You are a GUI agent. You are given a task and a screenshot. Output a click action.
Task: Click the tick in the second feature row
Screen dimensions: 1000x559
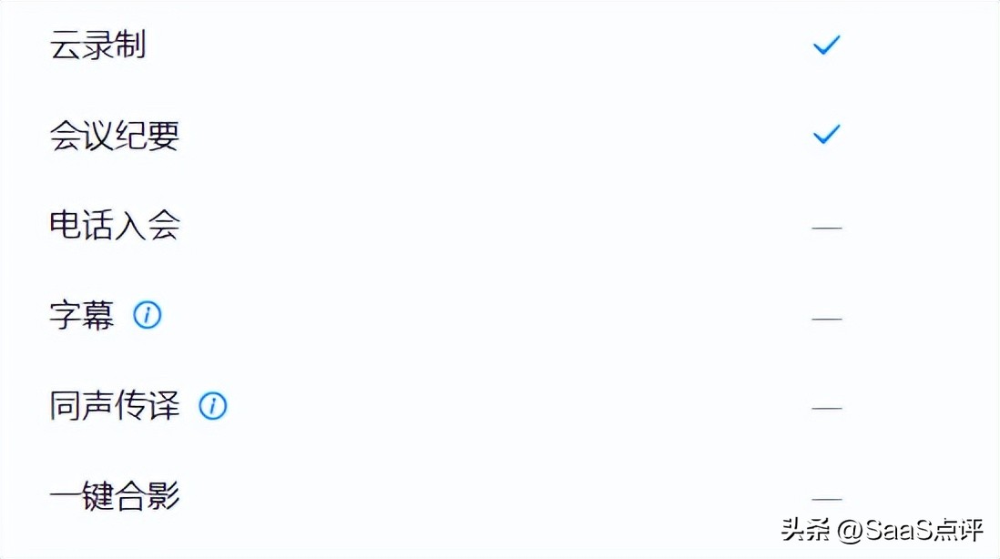pyautogui.click(x=826, y=135)
